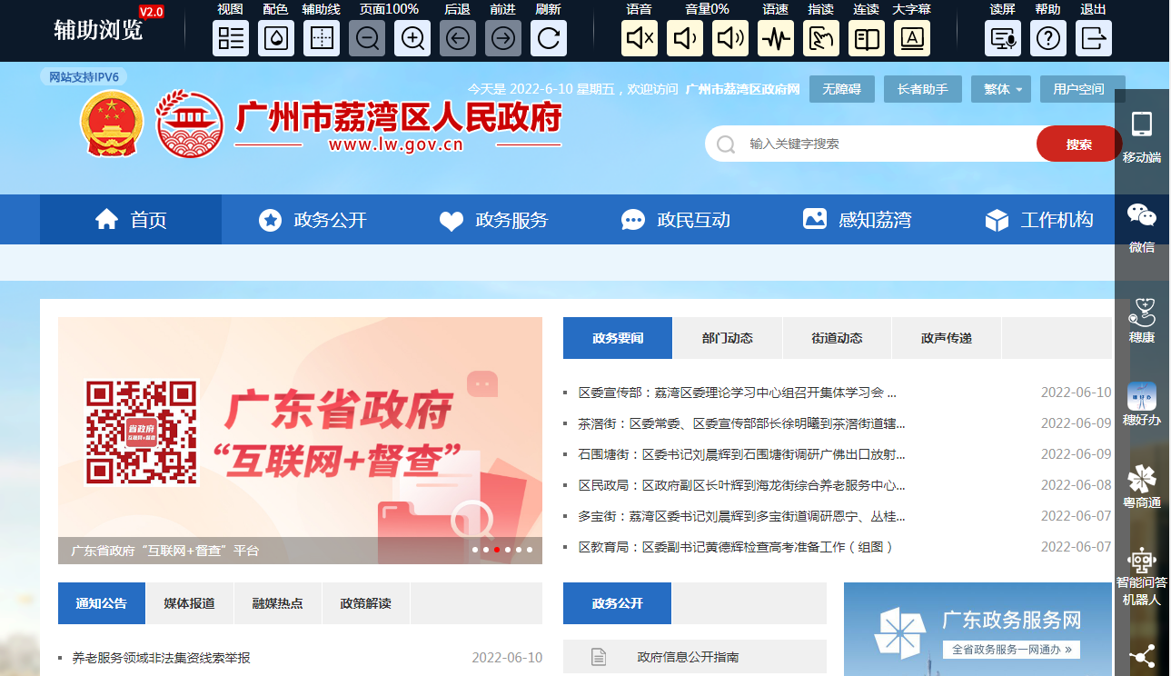Viewport: 1171px width, 676px height.
Task: Click the zoom out magnifier icon
Action: (x=367, y=39)
